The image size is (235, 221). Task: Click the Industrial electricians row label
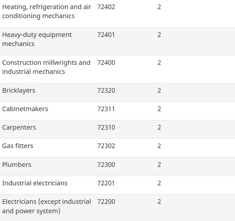(x=35, y=183)
